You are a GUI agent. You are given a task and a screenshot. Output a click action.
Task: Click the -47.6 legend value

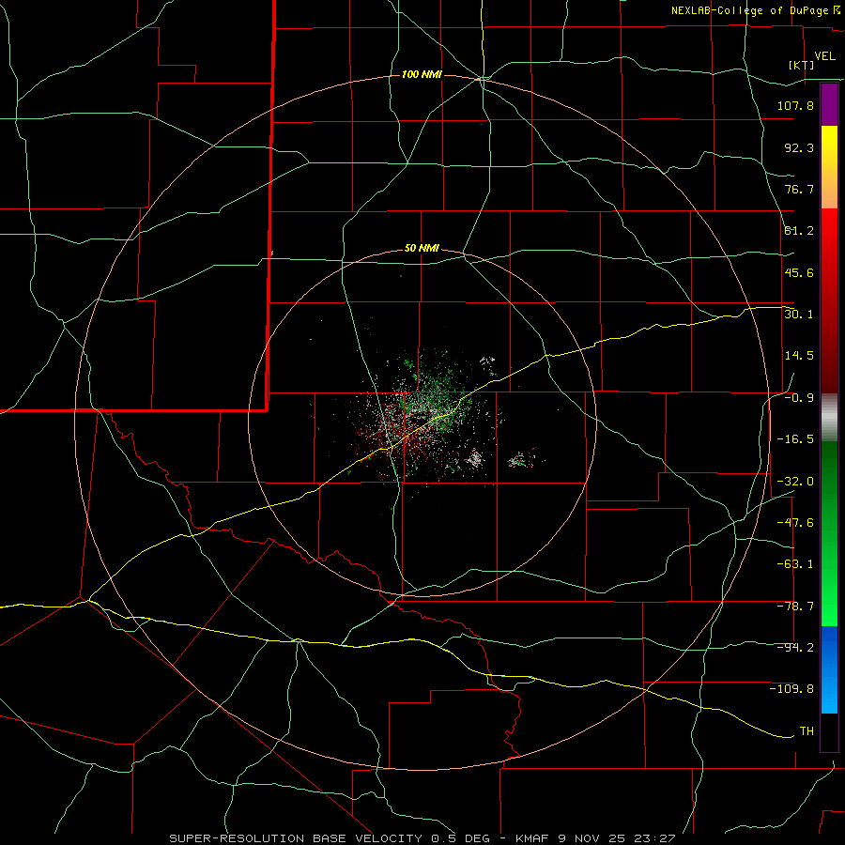coord(795,523)
